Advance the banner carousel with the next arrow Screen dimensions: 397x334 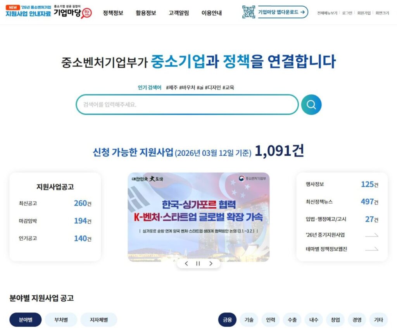pyautogui.click(x=211, y=264)
